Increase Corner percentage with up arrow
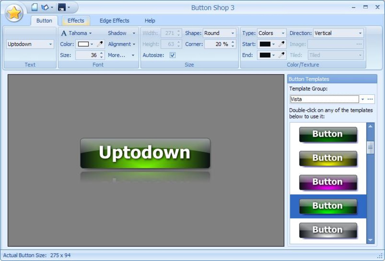This screenshot has height=261, width=385. pyautogui.click(x=233, y=42)
